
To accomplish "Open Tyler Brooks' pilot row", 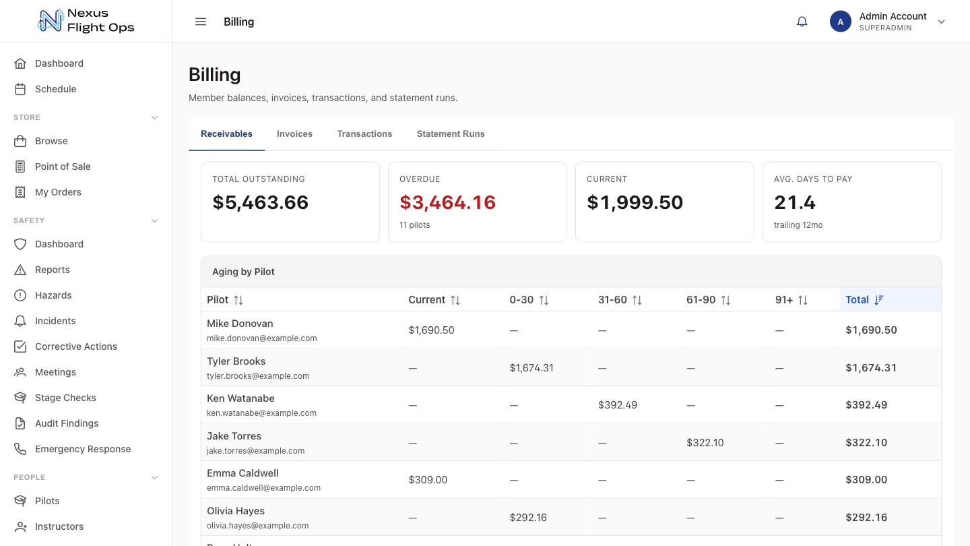I will (x=571, y=367).
